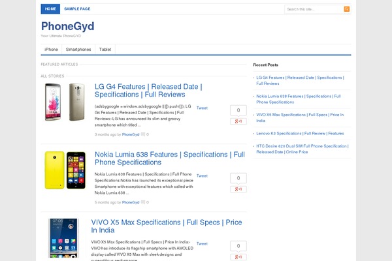This screenshot has width=392, height=261.
Task: Click '5 months ago' timestamp text
Action: click(x=105, y=202)
